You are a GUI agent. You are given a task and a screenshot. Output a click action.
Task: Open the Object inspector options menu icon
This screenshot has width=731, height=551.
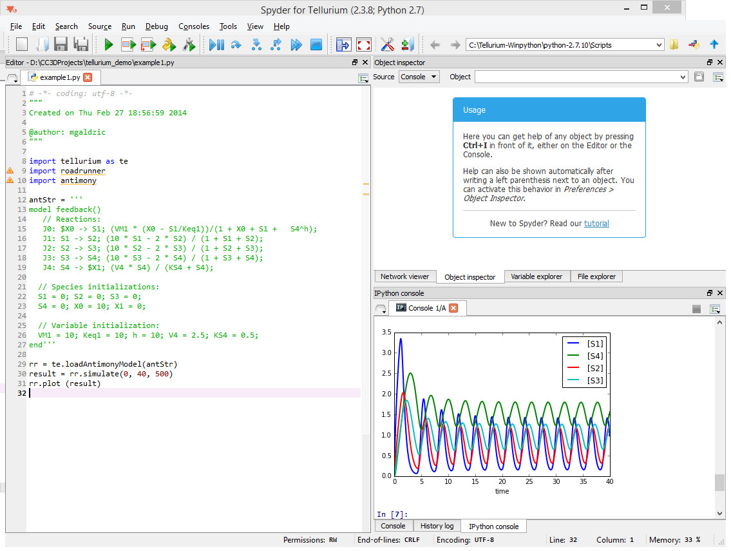tap(718, 77)
